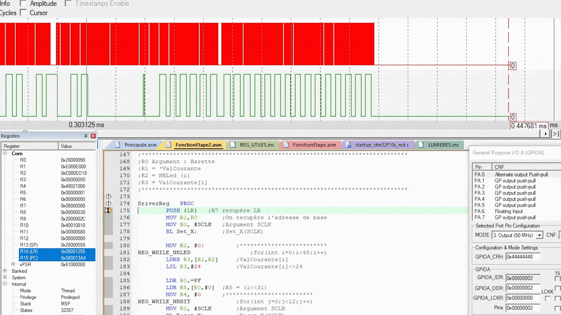This screenshot has width=561, height=315.
Task: Click the file icon on Principale.asm tab
Action: 117,145
